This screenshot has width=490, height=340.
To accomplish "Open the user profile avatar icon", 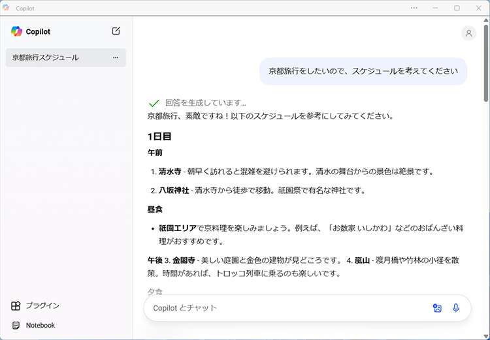I will pyautogui.click(x=468, y=33).
